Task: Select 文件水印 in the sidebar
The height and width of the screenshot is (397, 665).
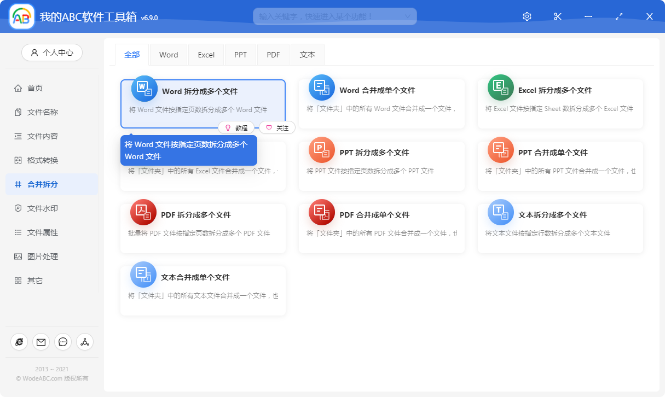Action: pyautogui.click(x=43, y=208)
